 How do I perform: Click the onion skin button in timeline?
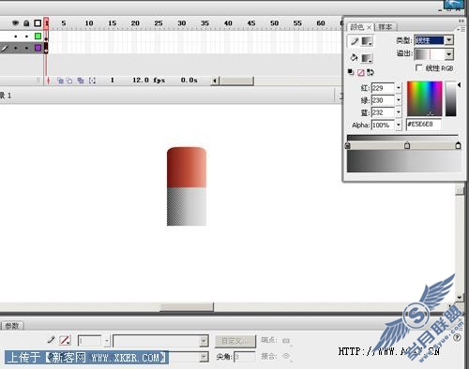[60, 81]
